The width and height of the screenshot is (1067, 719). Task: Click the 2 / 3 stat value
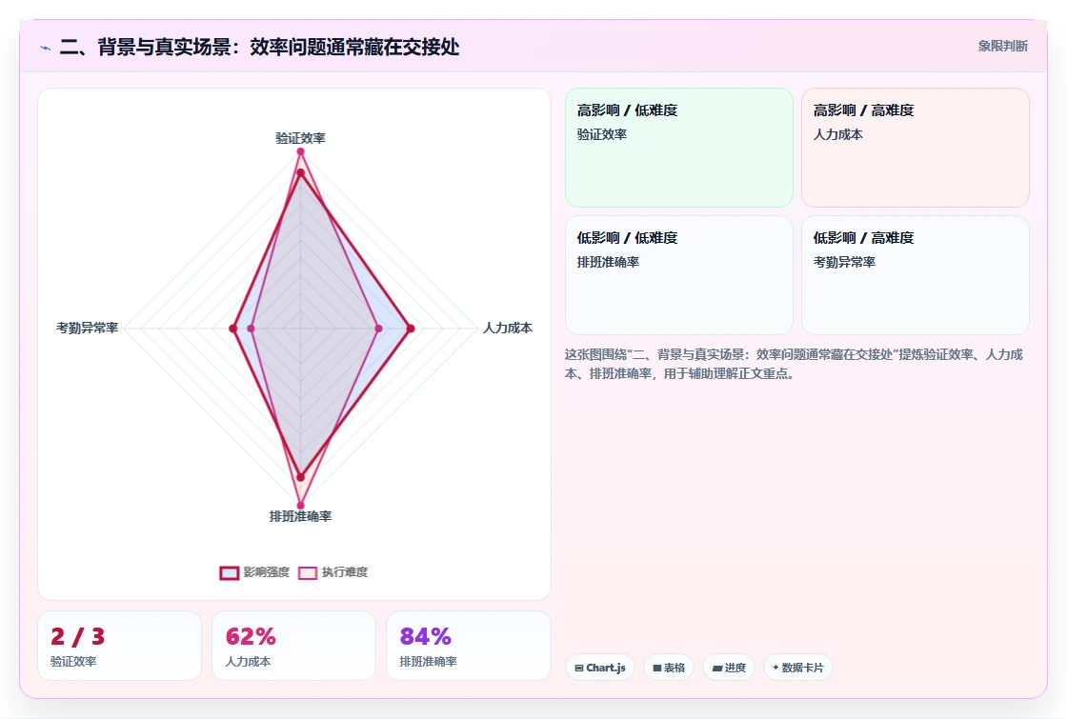tap(77, 637)
